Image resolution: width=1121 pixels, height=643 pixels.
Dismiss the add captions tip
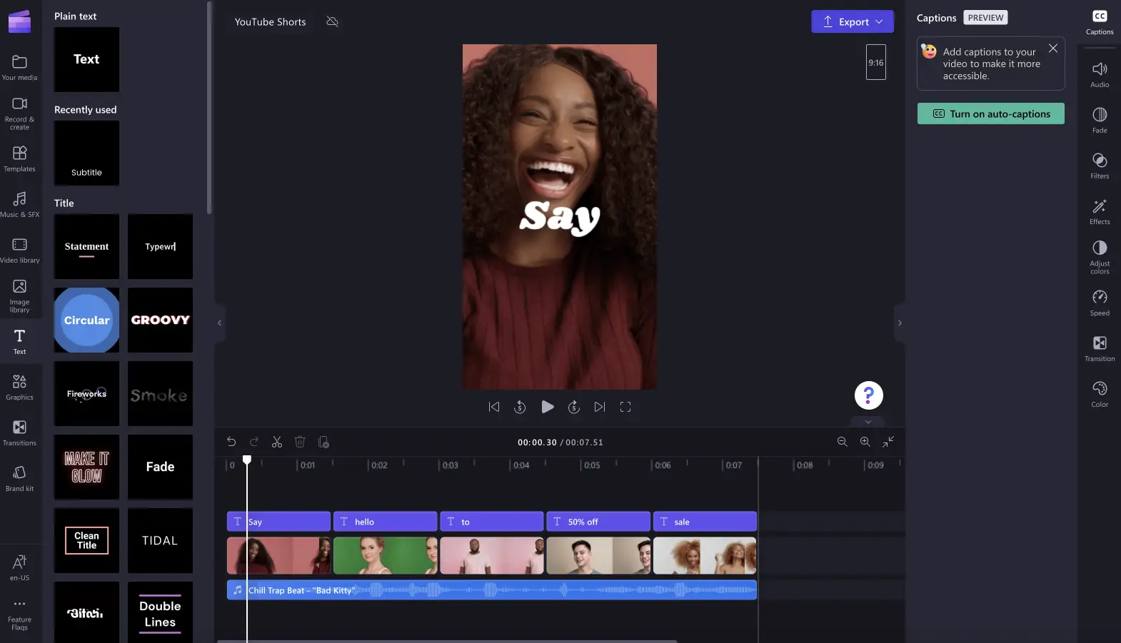[1053, 49]
